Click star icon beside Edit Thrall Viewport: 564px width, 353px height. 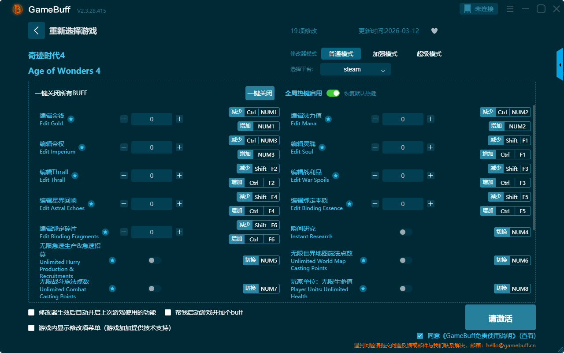75,176
